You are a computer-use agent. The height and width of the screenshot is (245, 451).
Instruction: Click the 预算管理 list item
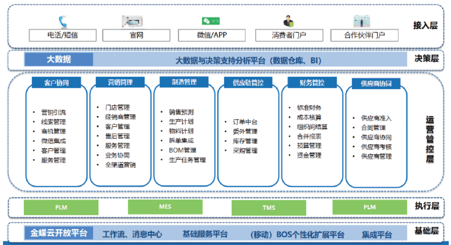[309, 146]
